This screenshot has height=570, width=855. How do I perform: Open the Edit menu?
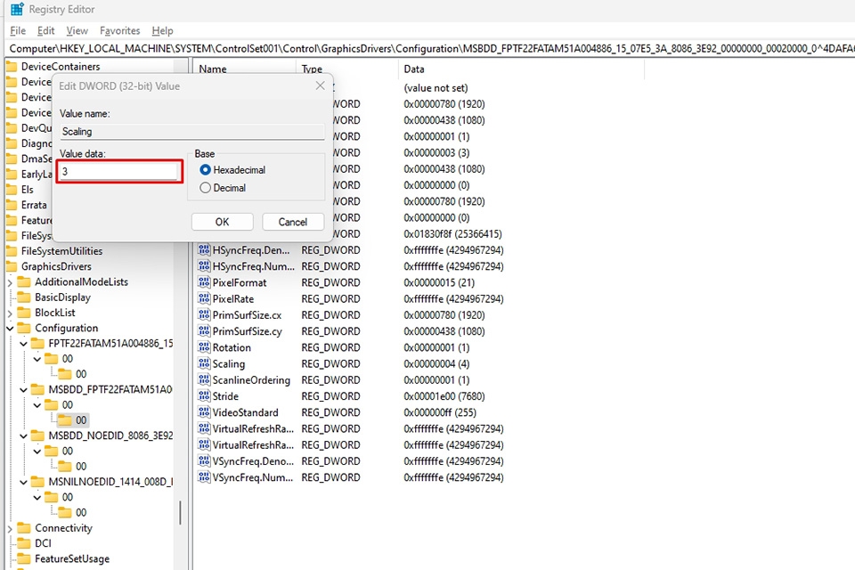tap(45, 30)
